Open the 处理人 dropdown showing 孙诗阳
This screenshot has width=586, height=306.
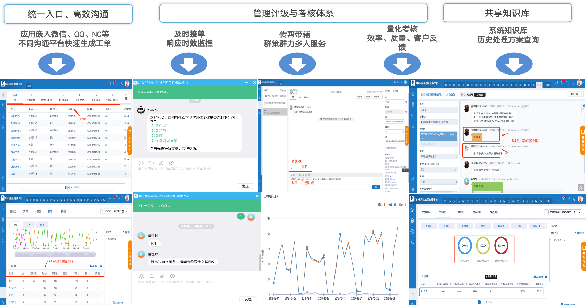click(x=438, y=122)
